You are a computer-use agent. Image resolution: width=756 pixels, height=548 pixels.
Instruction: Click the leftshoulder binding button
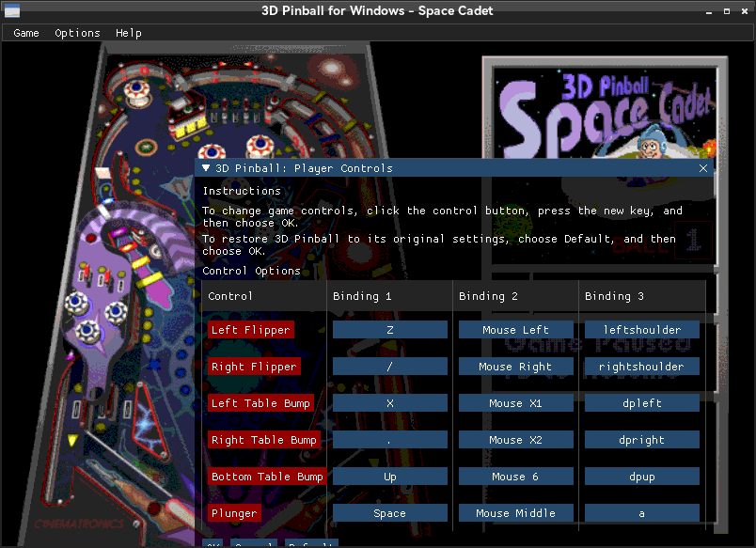tap(641, 329)
